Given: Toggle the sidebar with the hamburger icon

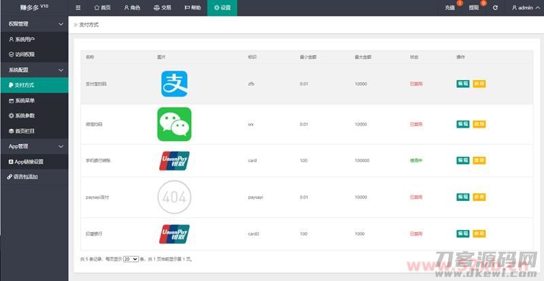Looking at the screenshot, I should pyautogui.click(x=78, y=7).
